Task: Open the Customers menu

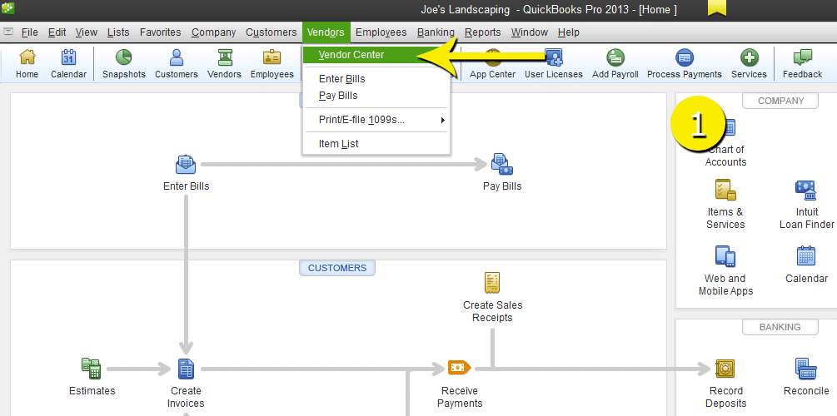Action: pos(272,32)
